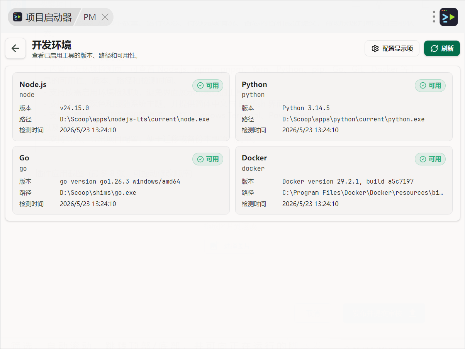Click the D:\Scoop\shims\go.exe path
The image size is (465, 349).
(x=98, y=192)
